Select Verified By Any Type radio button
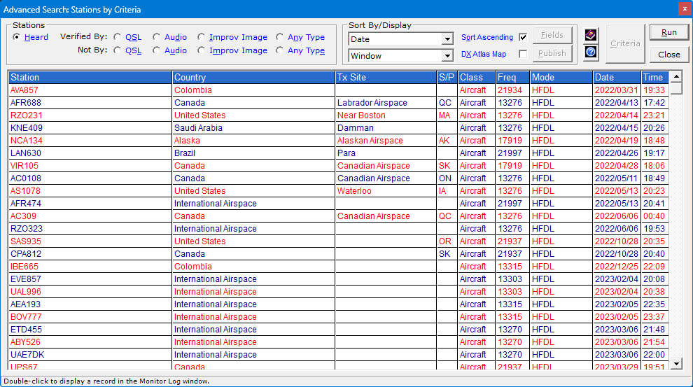This screenshot has width=693, height=387. coord(281,37)
